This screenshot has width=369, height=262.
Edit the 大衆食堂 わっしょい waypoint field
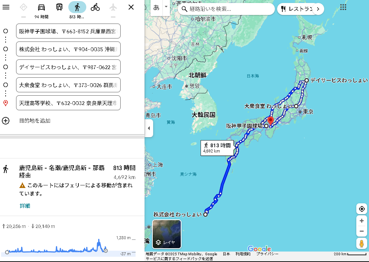point(68,85)
